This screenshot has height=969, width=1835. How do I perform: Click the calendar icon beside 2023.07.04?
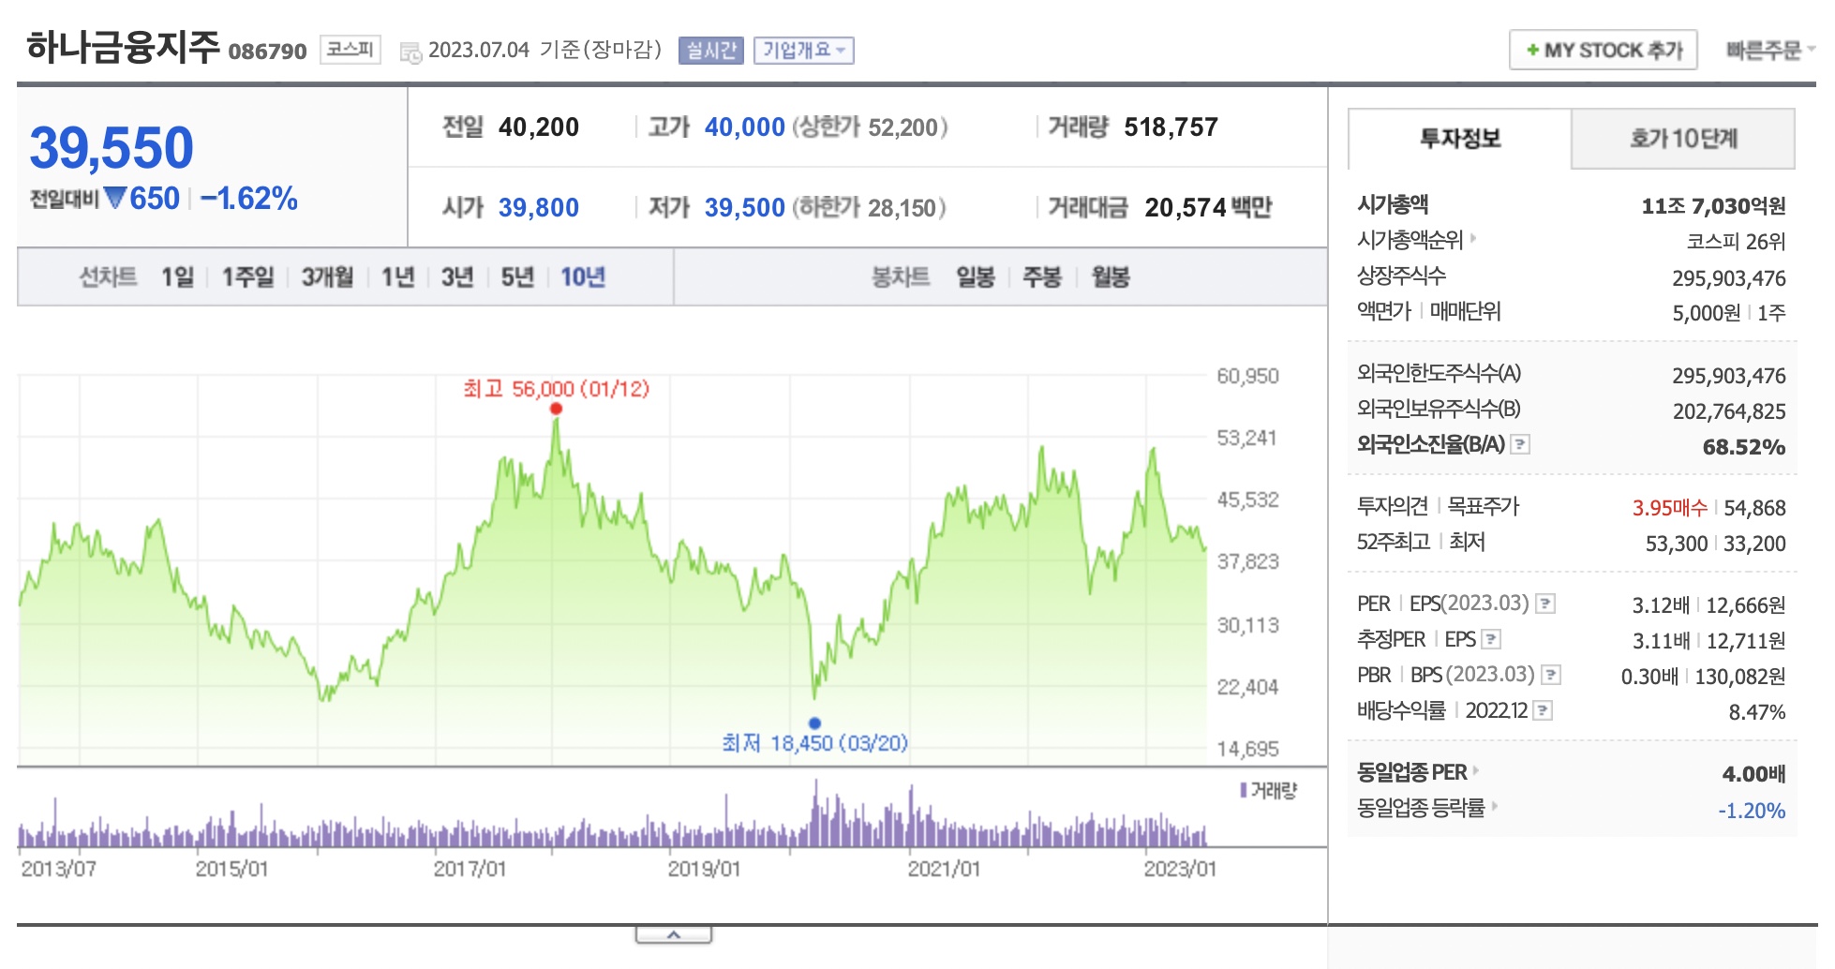coord(410,52)
